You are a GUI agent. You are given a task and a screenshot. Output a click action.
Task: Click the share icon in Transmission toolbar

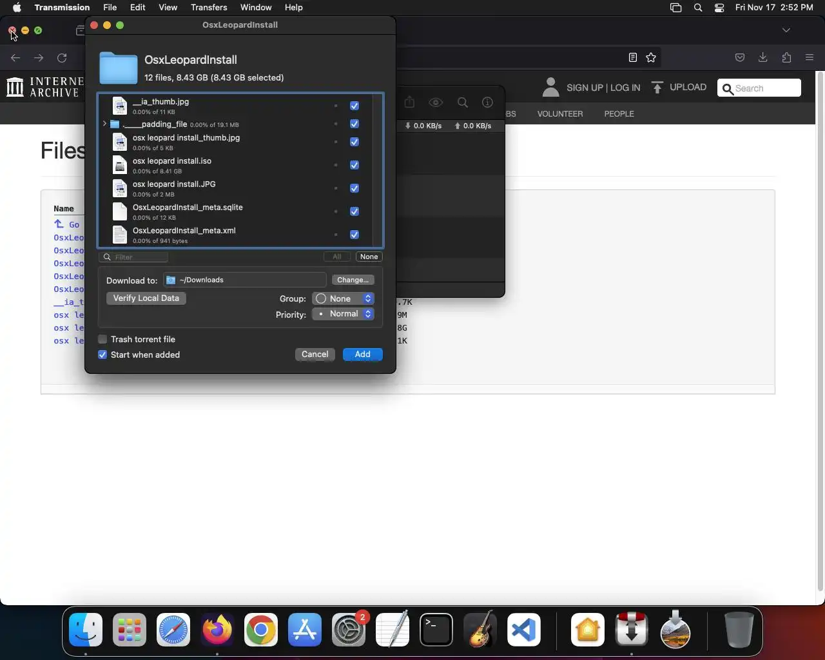pyautogui.click(x=409, y=102)
